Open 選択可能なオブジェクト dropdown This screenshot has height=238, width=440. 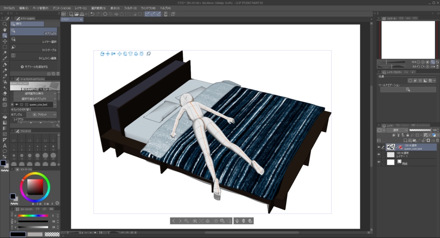35,99
